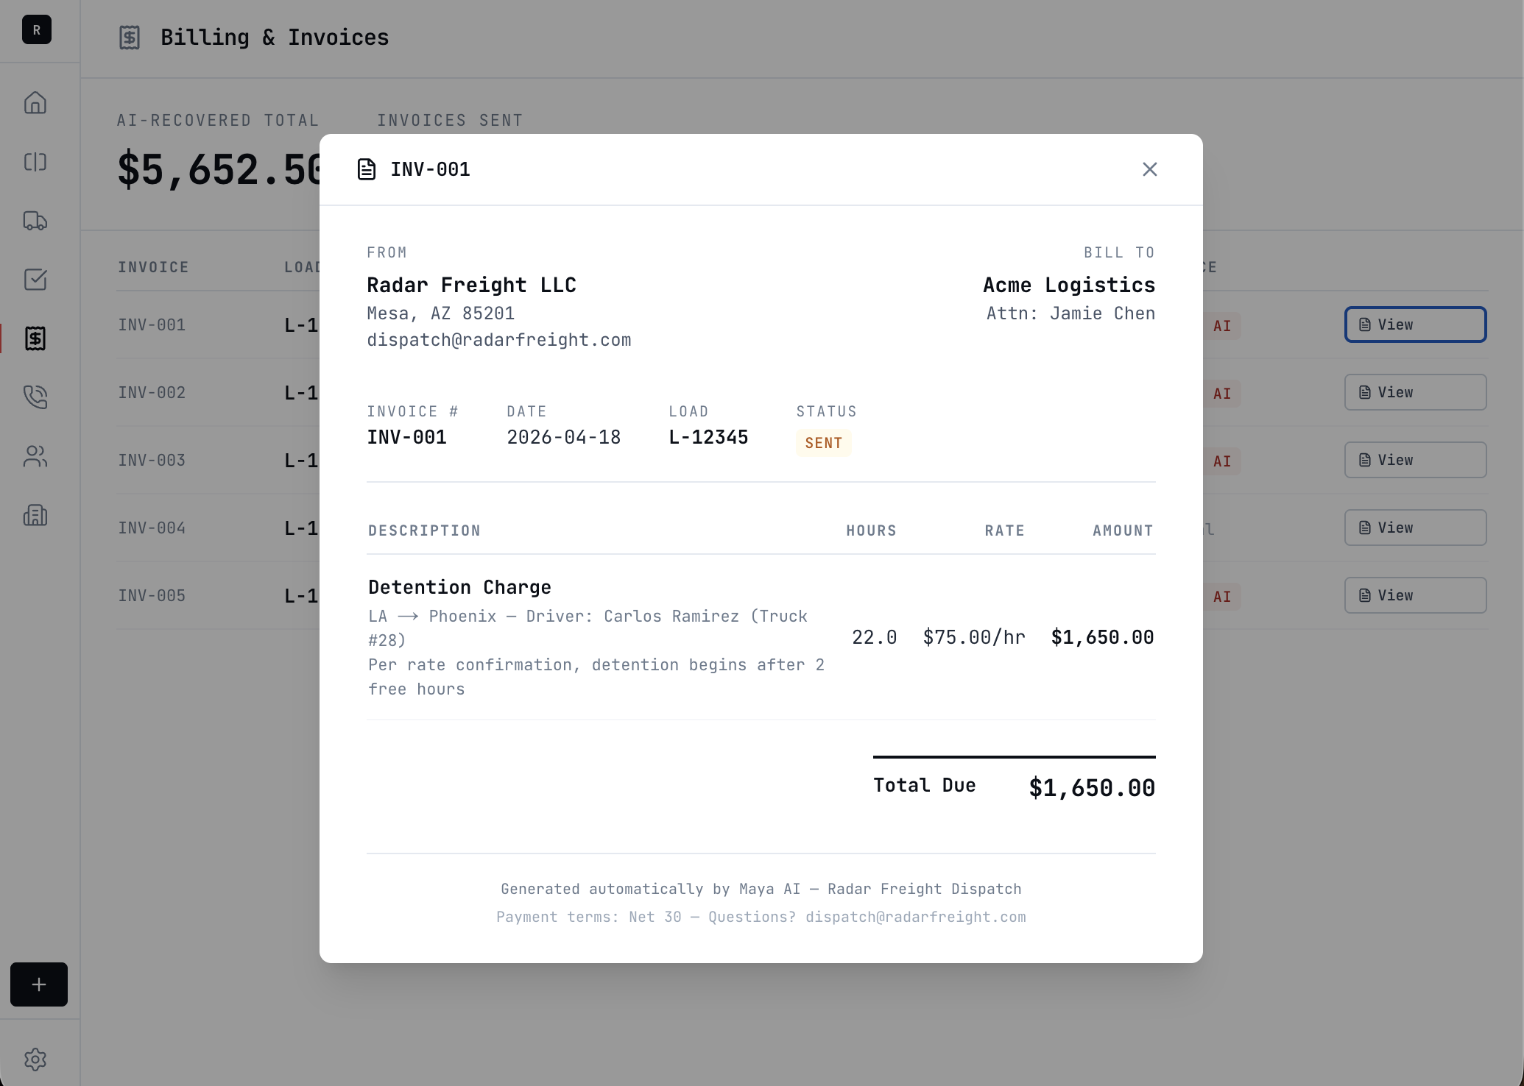Image resolution: width=1524 pixels, height=1086 pixels.
Task: Click the billing receipt icon in the sidebar
Action: tap(35, 338)
